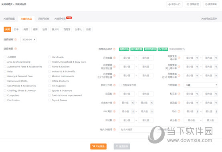Apply the 类目热搜榜 preset mode
The width and height of the screenshot is (222, 152).
[x=150, y=49]
